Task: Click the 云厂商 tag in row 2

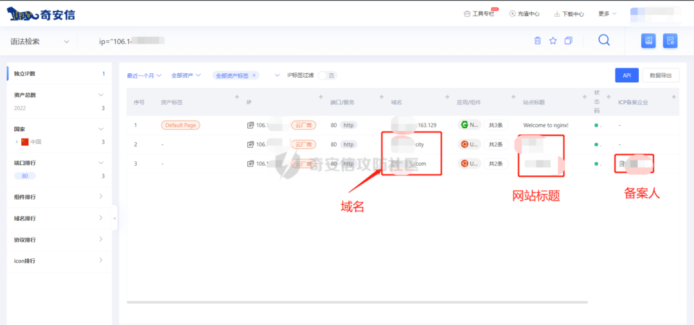Action: [x=303, y=144]
